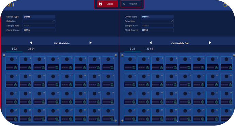This screenshot has width=235, height=126.
Task: Click left panel Sample Rate 48kHz field
Action: [x=39, y=25]
